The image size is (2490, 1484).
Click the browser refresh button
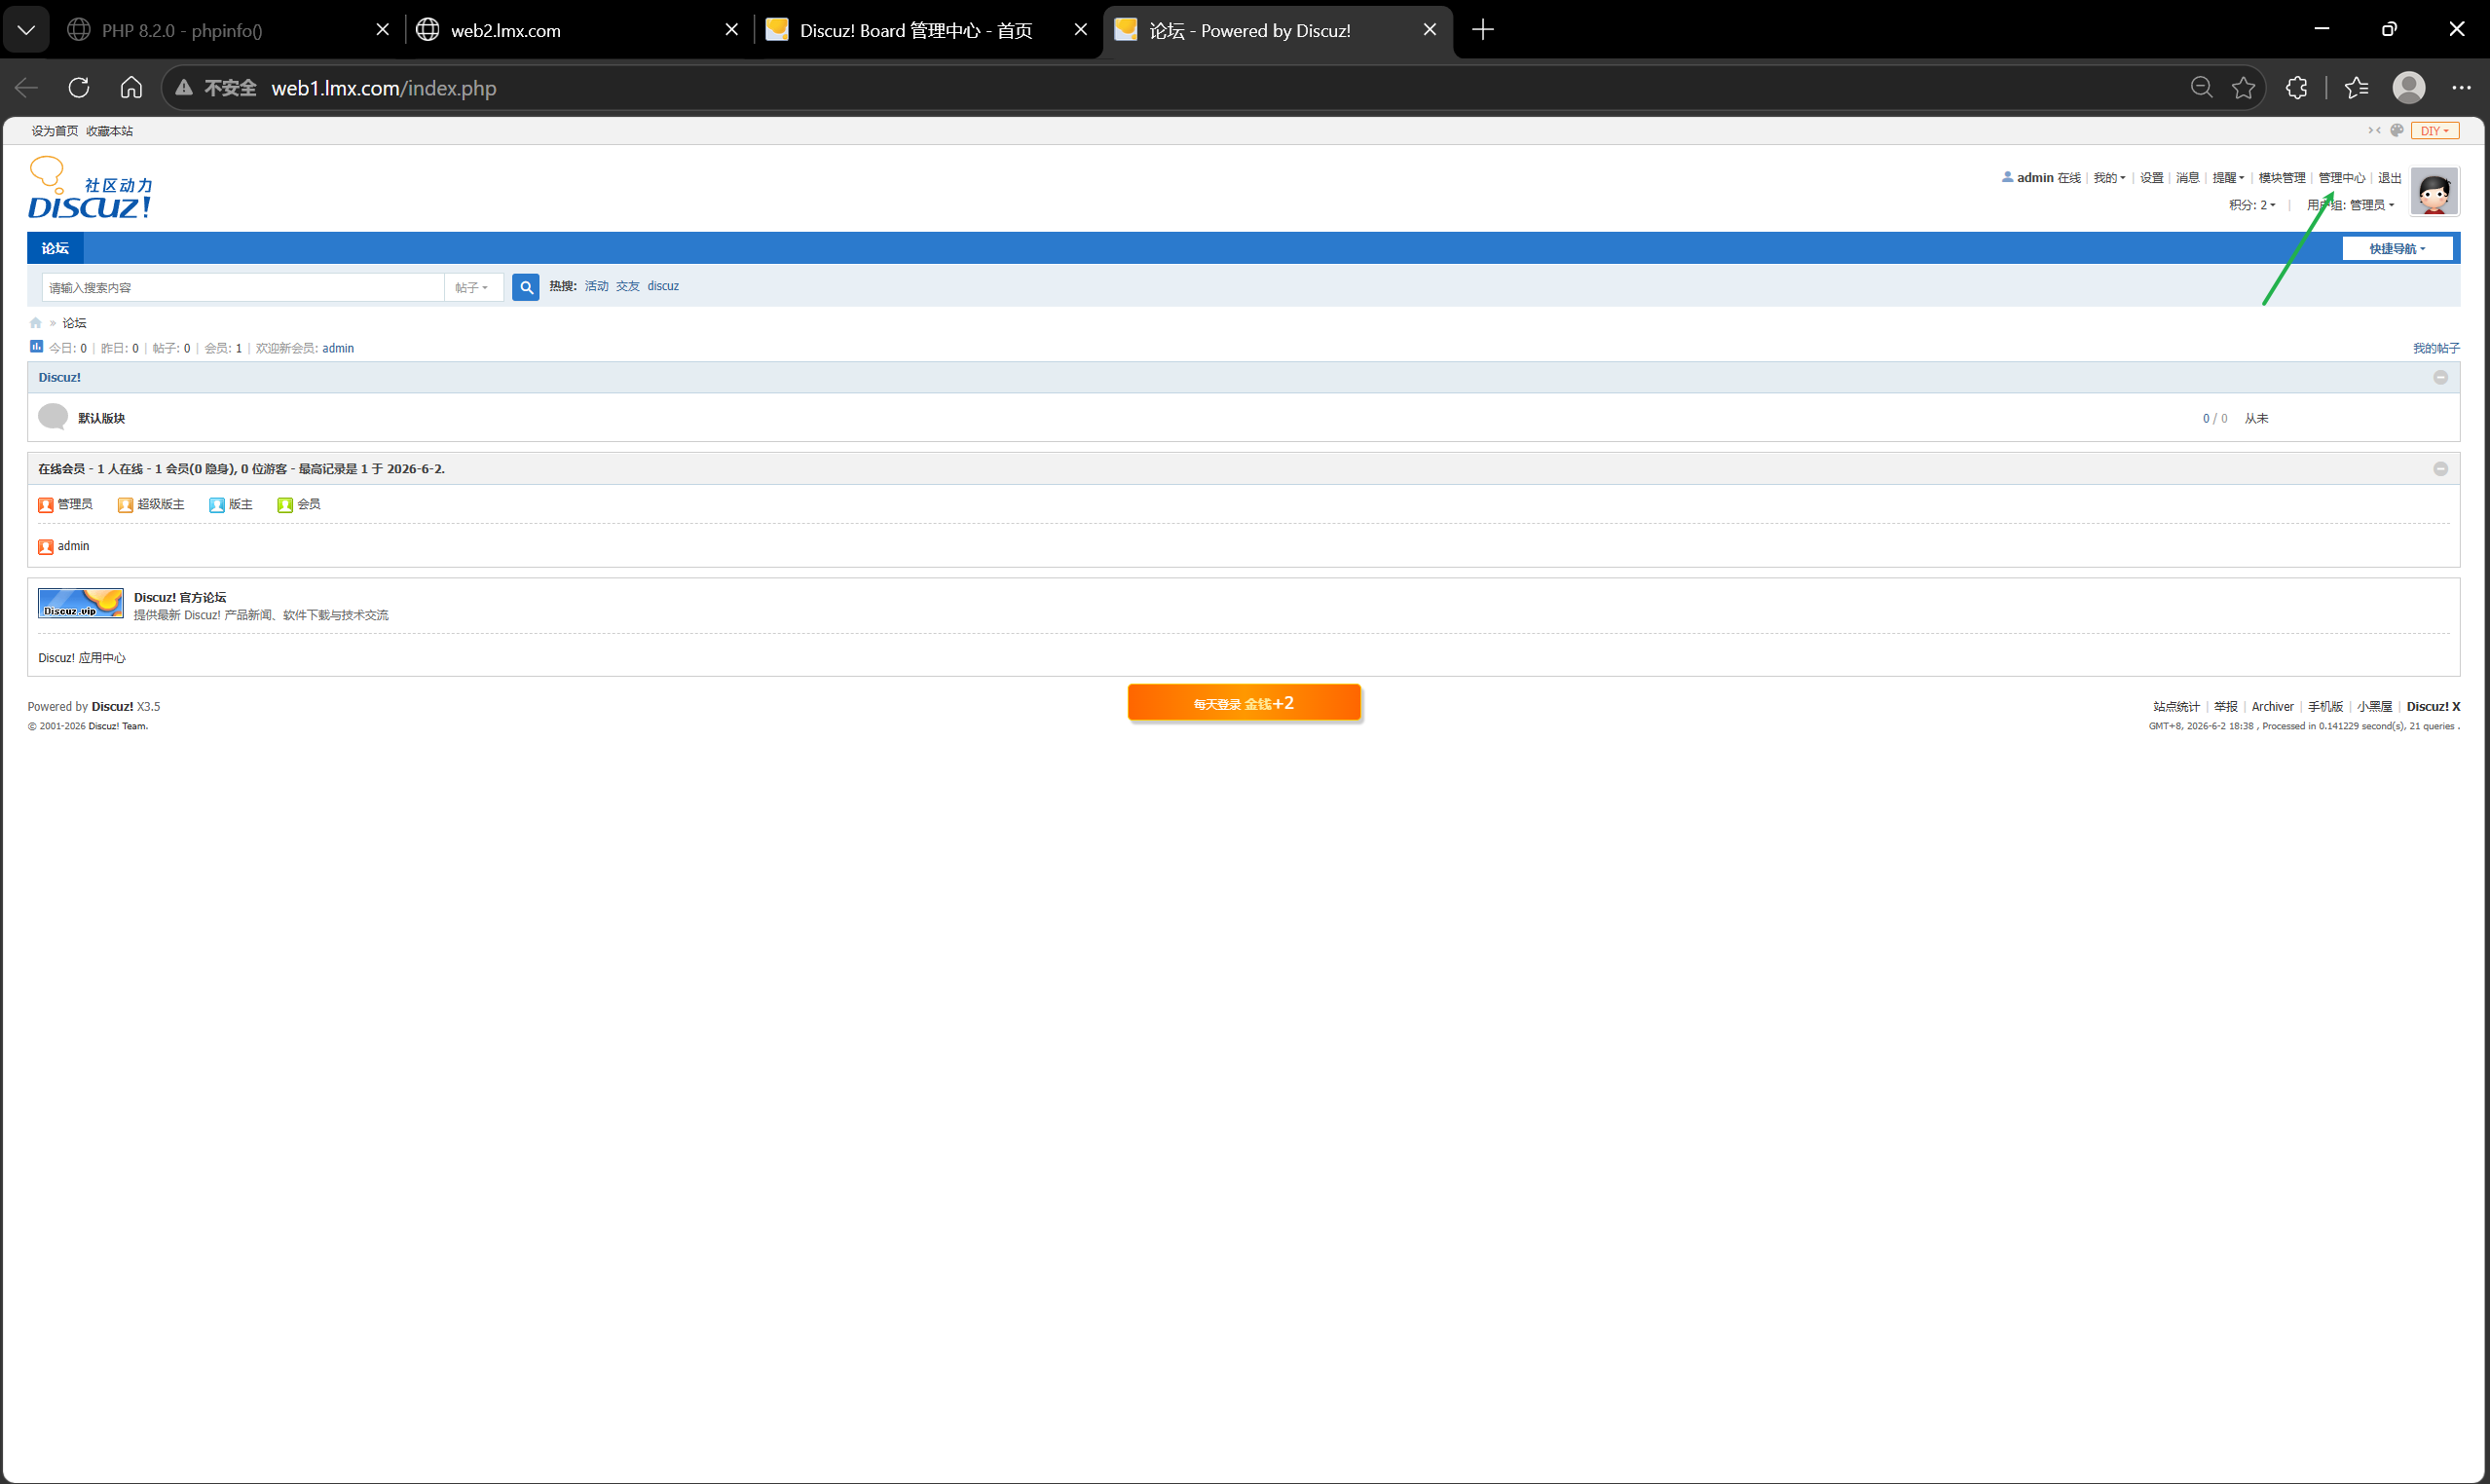click(x=79, y=87)
